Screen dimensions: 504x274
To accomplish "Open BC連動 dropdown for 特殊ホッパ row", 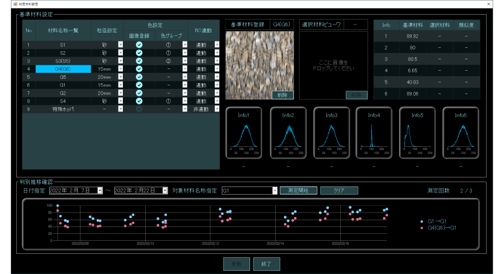I will (216, 109).
